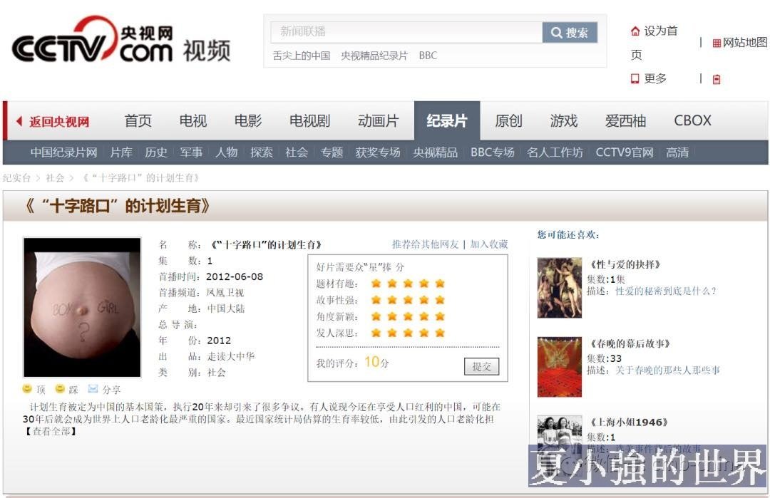Image resolution: width=770 pixels, height=498 pixels.
Task: Open 获奖专场 in the submenu
Action: [378, 152]
